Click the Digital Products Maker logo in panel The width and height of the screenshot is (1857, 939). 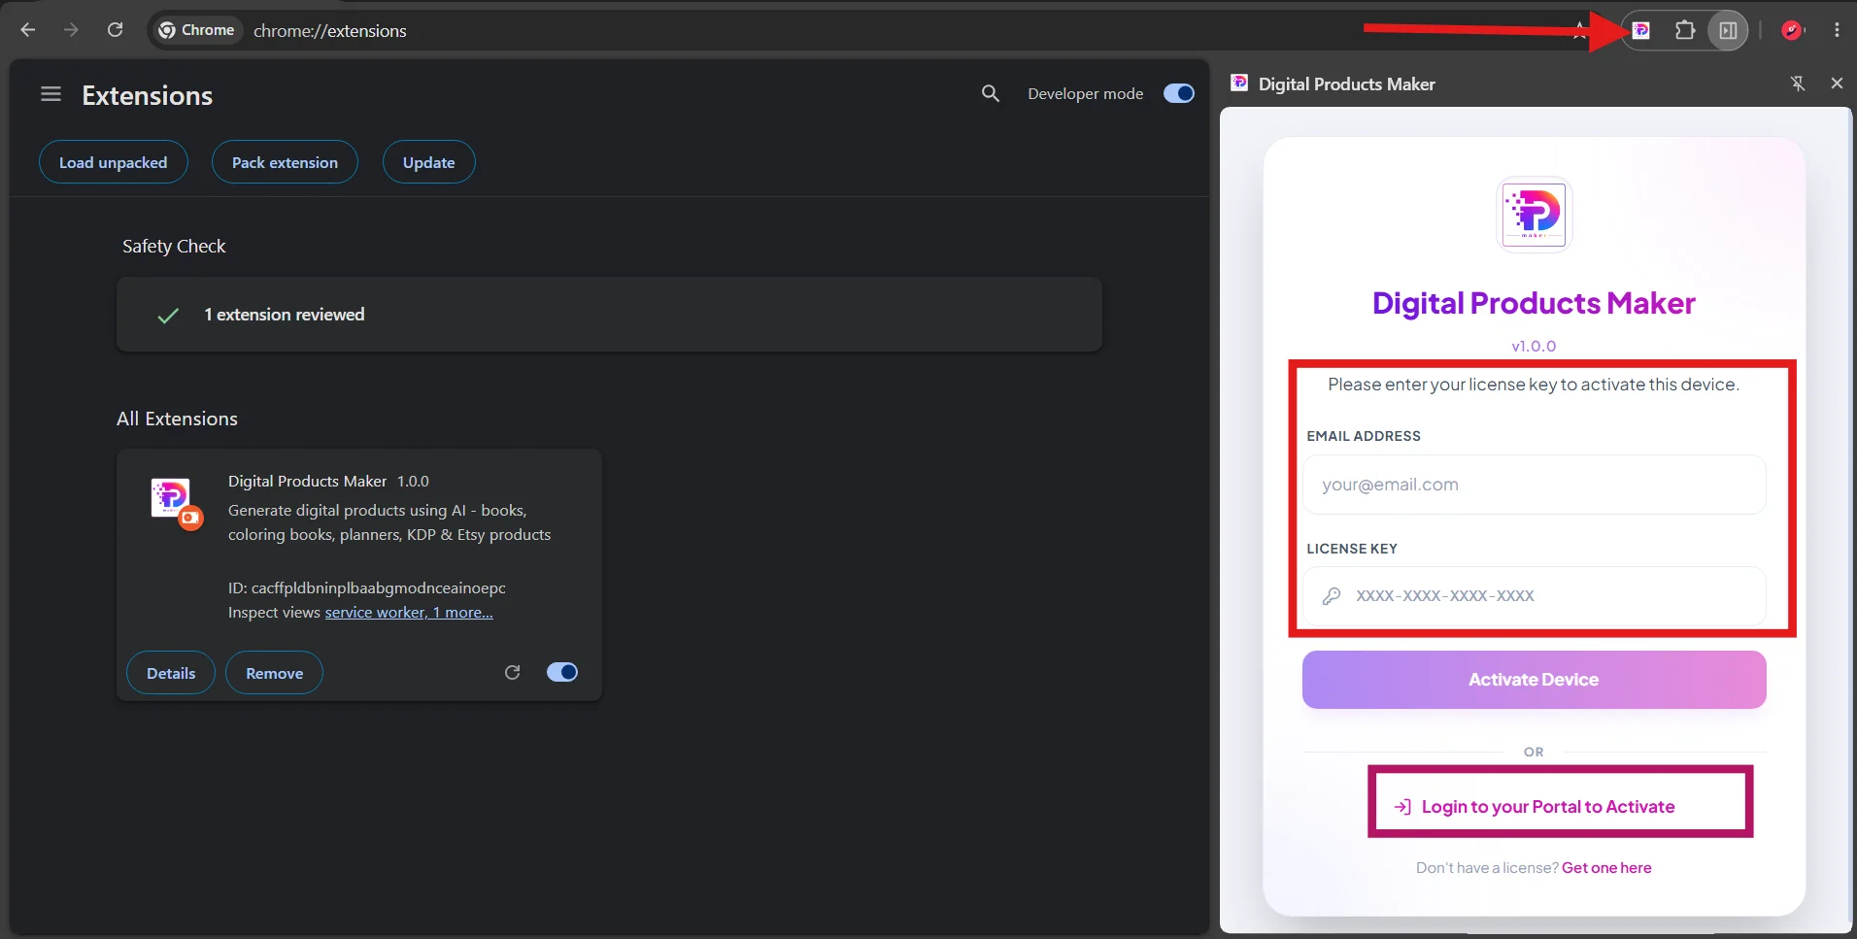[1534, 214]
